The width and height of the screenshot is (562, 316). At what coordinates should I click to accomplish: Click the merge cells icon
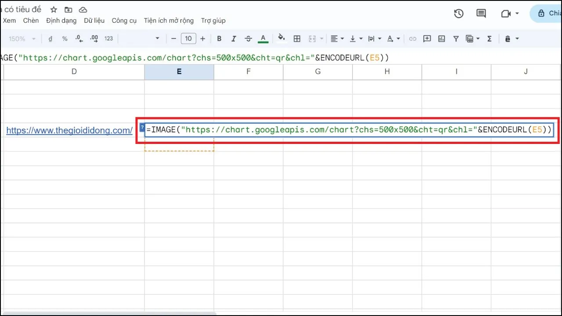312,39
